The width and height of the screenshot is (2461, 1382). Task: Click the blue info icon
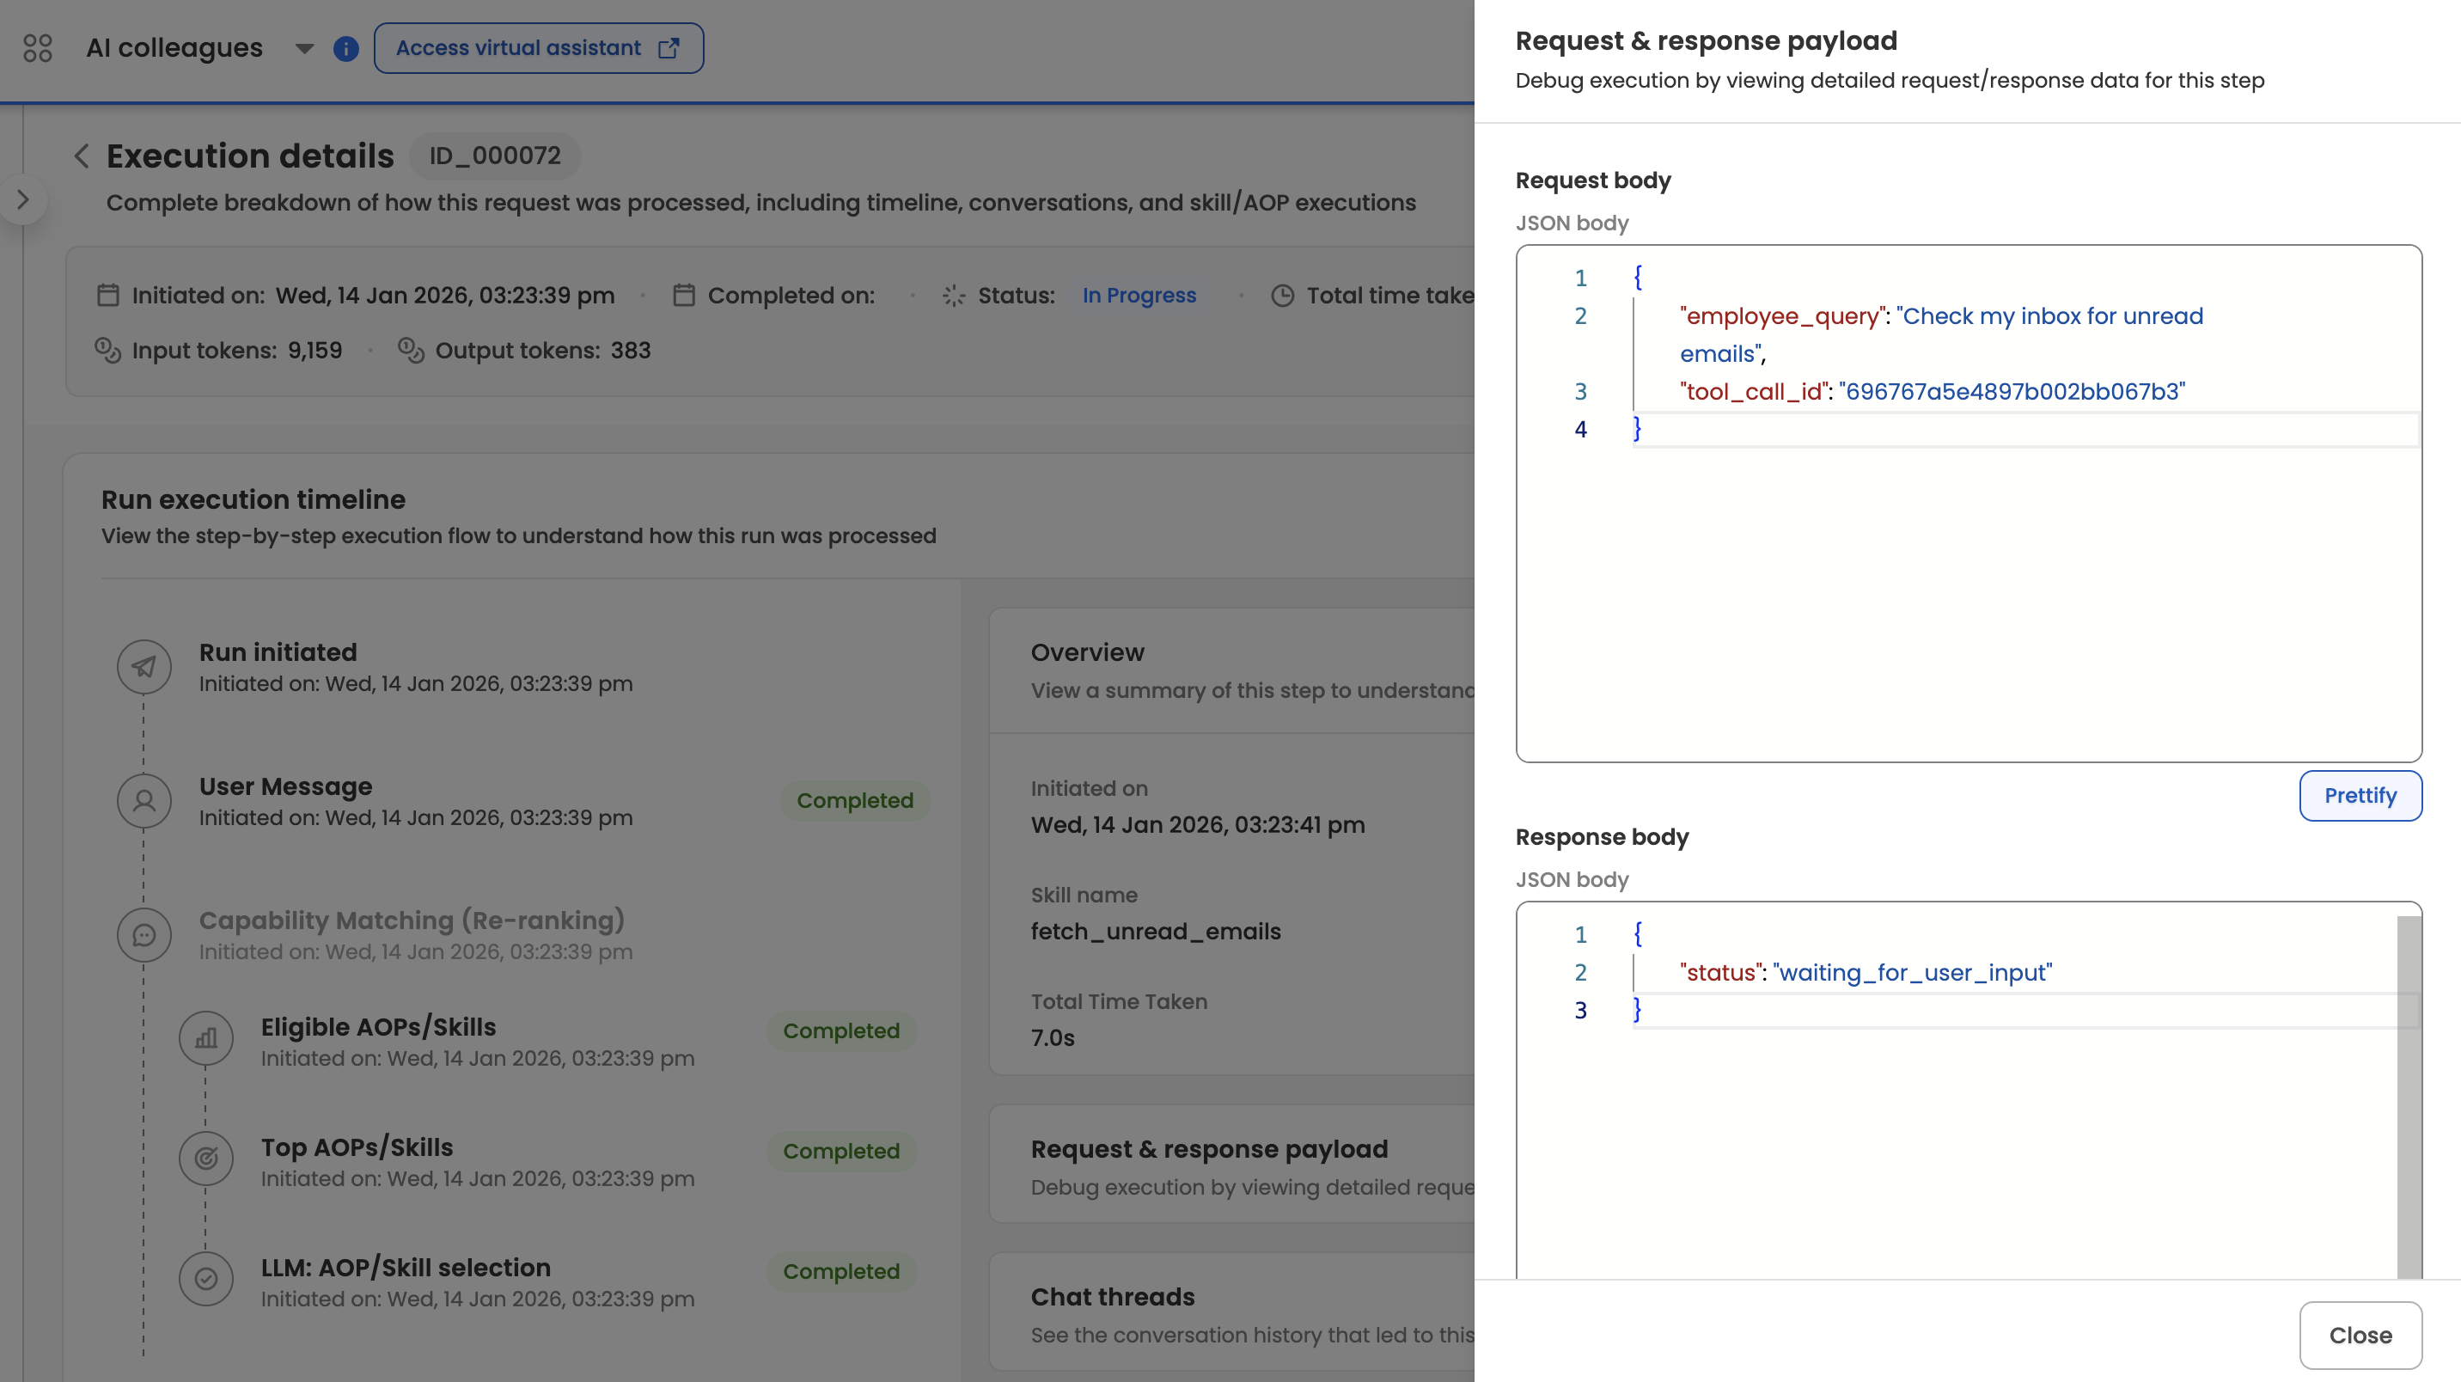click(345, 48)
